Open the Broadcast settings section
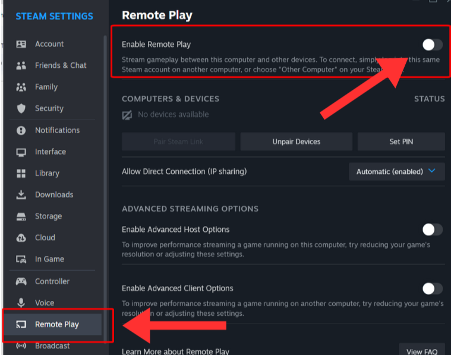The image size is (451, 355). pos(52,345)
